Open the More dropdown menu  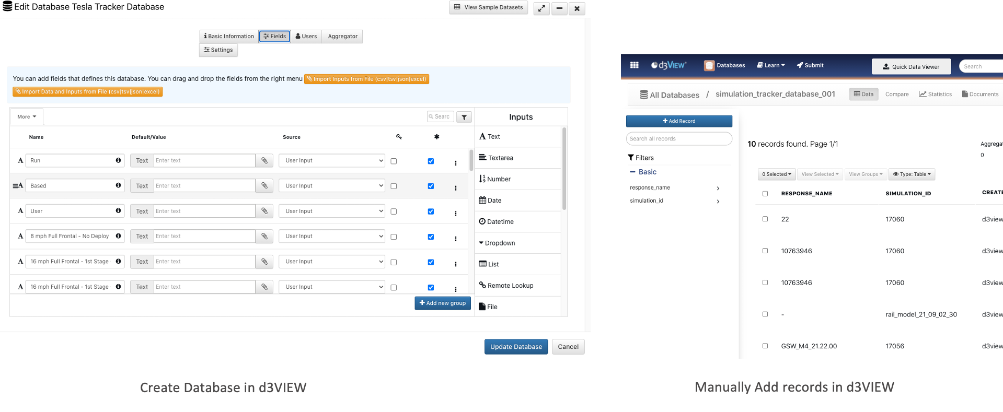point(27,117)
